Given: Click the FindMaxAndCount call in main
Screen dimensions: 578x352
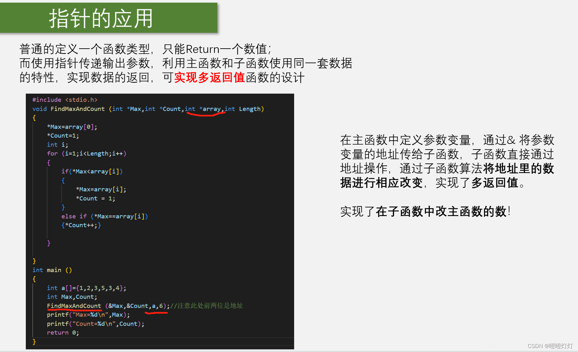Looking at the screenshot, I should tap(74, 306).
